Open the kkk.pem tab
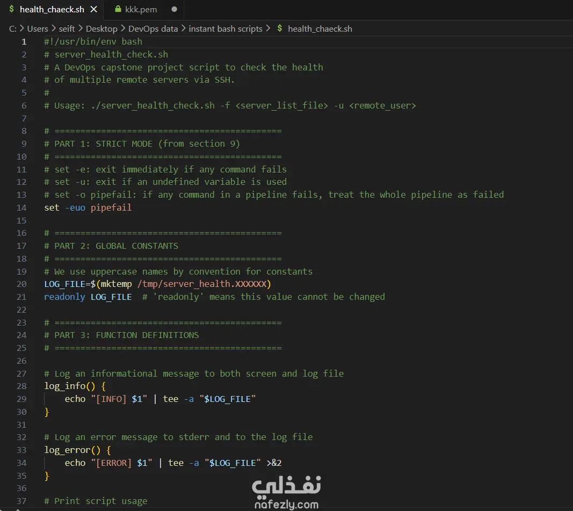This screenshot has height=511, width=573. 141,10
